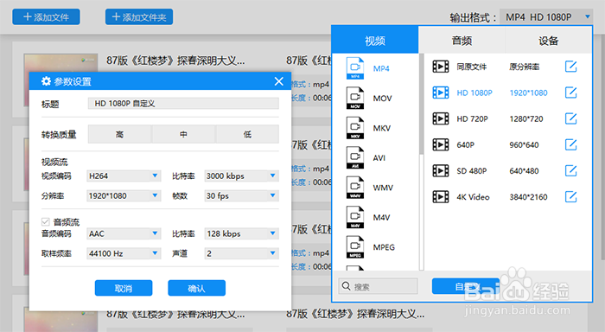Image resolution: width=605 pixels, height=332 pixels.
Task: Click the 添加文件夹 button
Action: pyautogui.click(x=139, y=17)
